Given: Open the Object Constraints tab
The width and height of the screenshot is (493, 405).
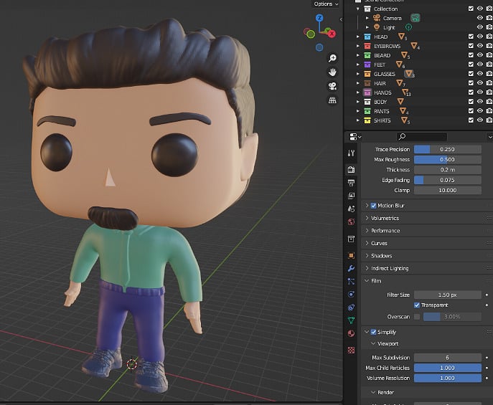Looking at the screenshot, I should pyautogui.click(x=351, y=308).
